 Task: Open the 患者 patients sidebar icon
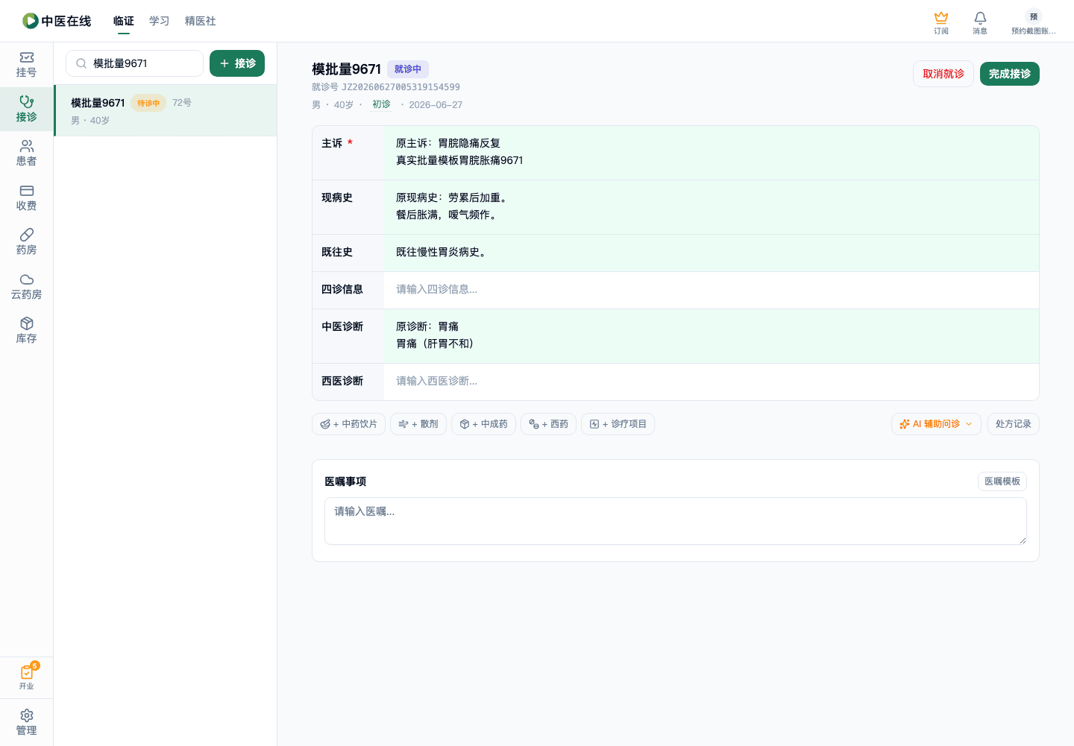(26, 153)
